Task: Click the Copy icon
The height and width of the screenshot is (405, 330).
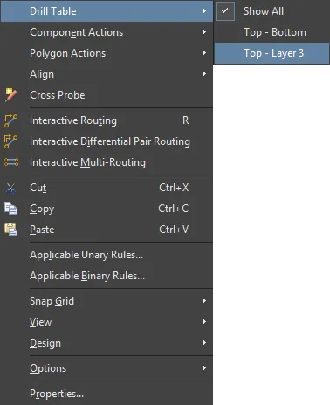Action: tap(10, 209)
